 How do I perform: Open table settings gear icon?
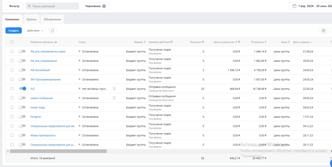tap(323, 30)
